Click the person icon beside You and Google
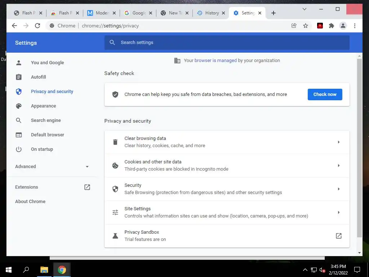Image resolution: width=369 pixels, height=277 pixels. [19, 63]
